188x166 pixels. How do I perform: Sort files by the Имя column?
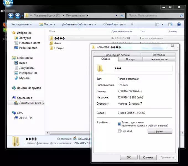click(52, 31)
